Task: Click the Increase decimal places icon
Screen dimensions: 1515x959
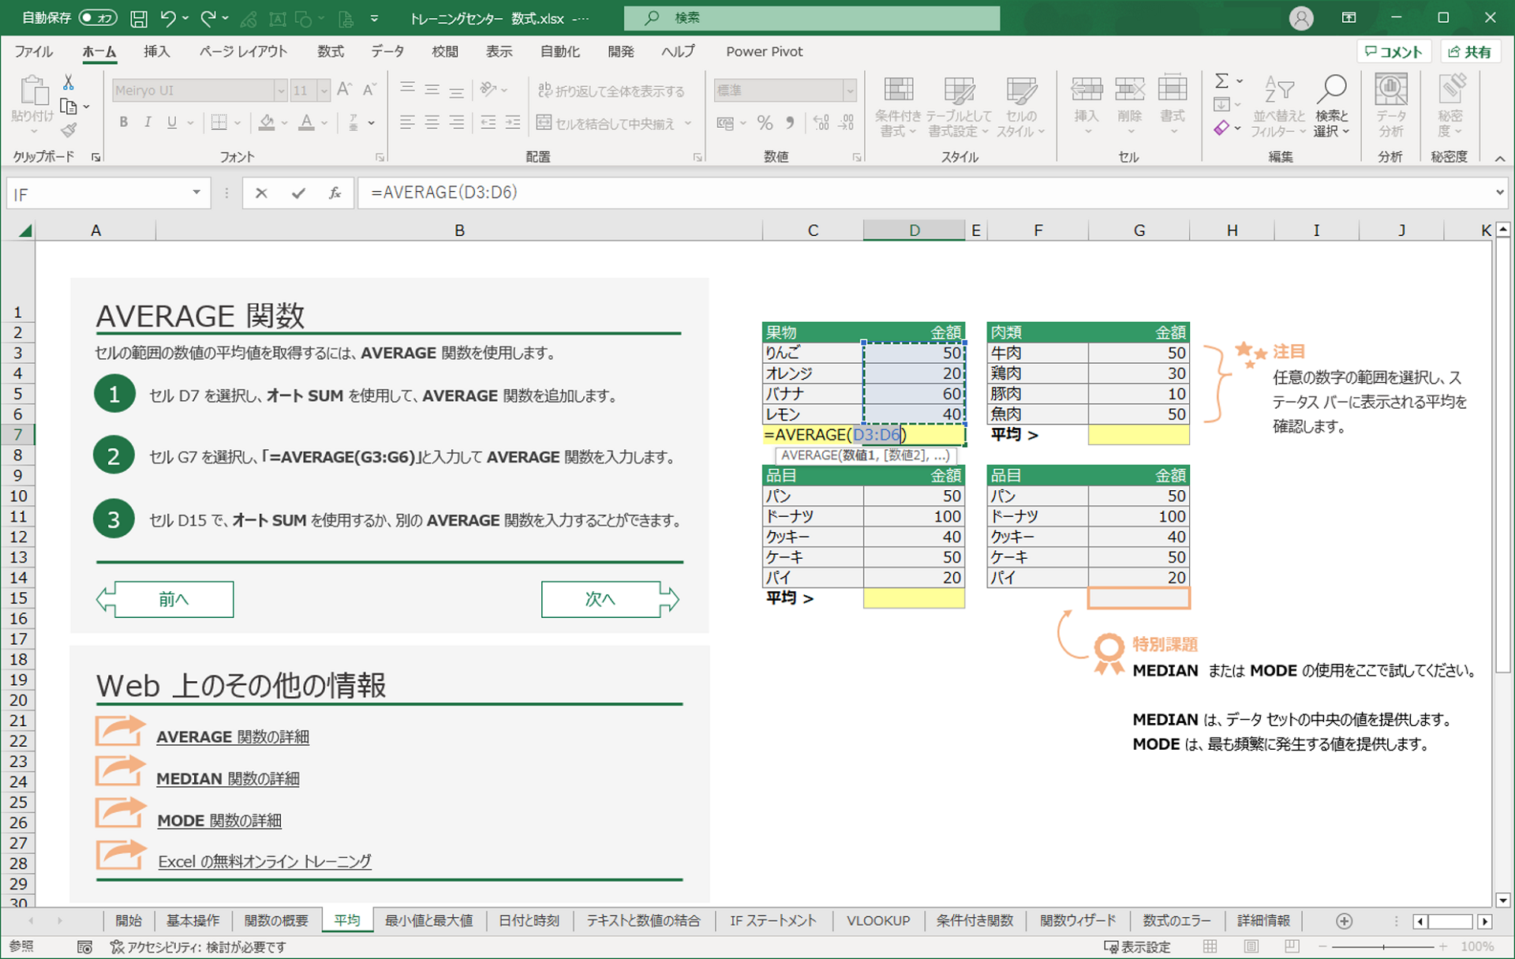Action: pos(821,123)
